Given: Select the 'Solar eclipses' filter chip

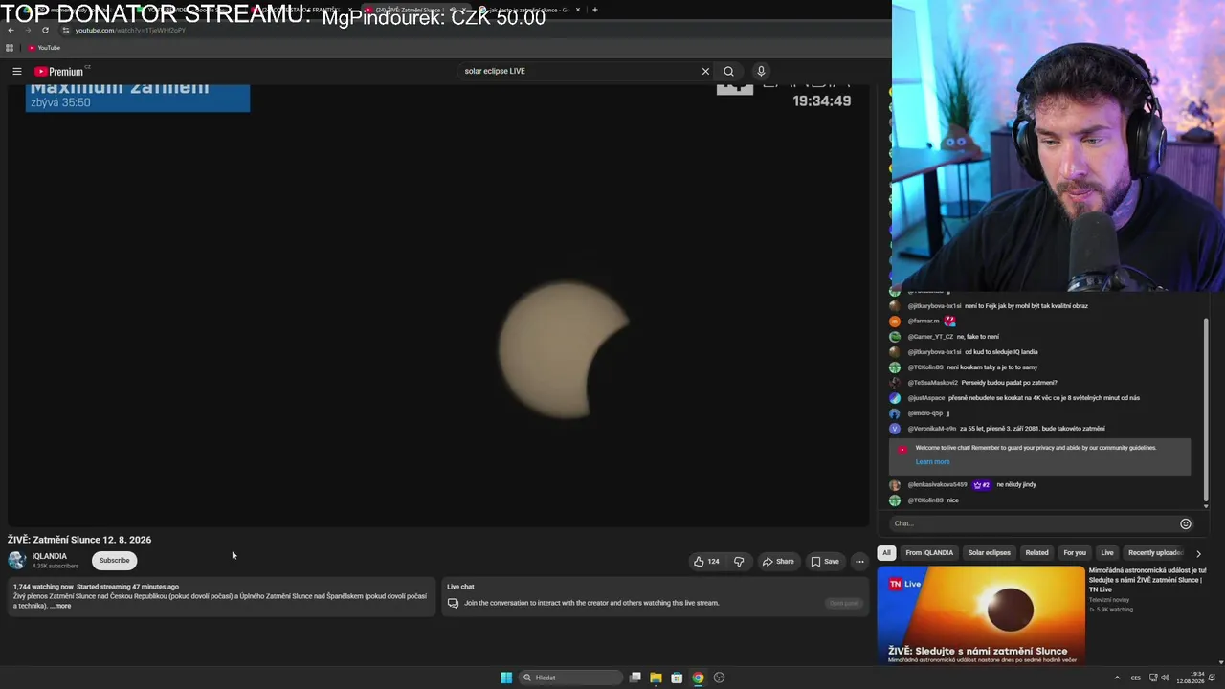Looking at the screenshot, I should (x=989, y=552).
